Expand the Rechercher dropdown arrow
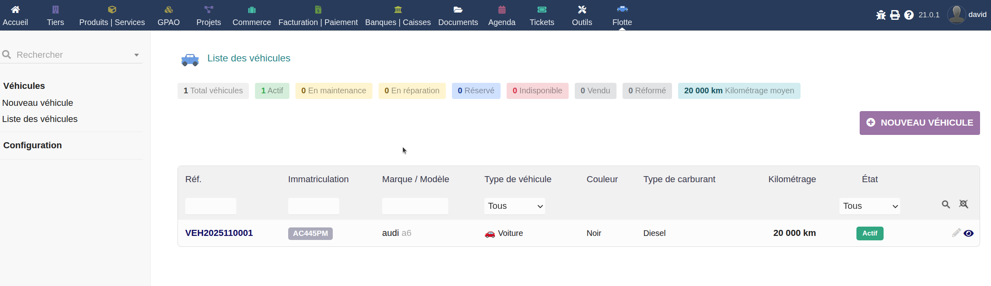The height and width of the screenshot is (286, 991). click(x=137, y=55)
